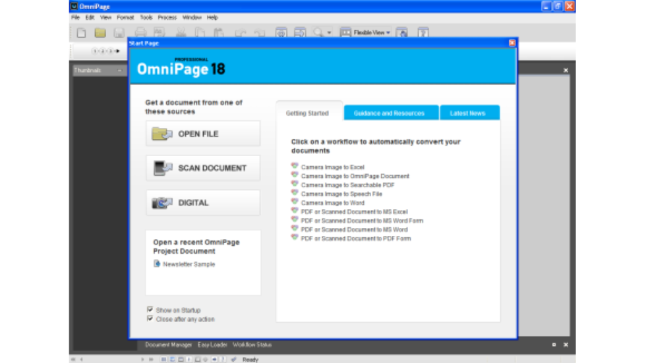Open the Window menu

(192, 17)
